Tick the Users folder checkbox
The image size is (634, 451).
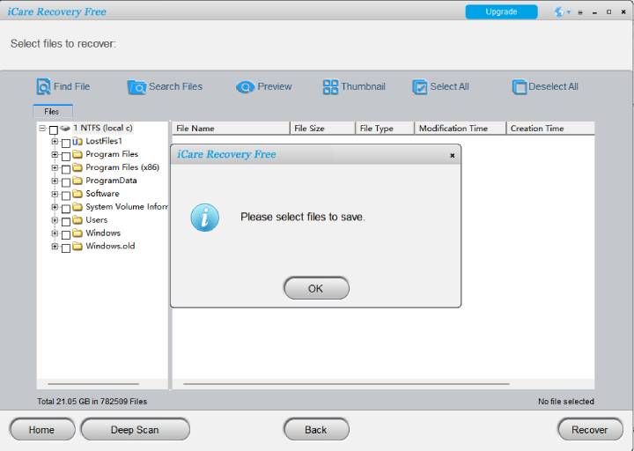coord(66,222)
